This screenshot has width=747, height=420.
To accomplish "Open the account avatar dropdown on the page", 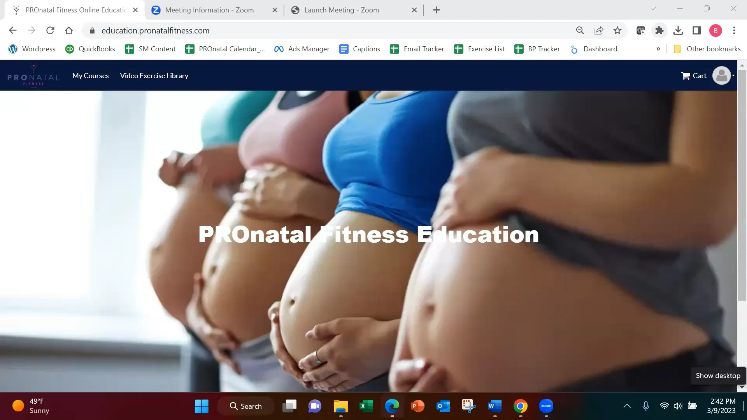I will [722, 75].
